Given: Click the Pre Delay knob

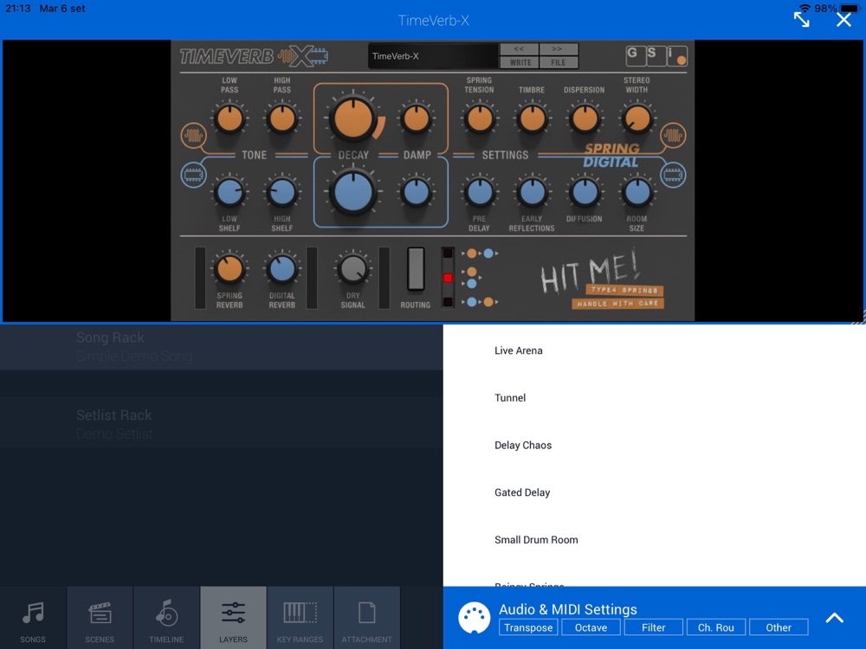Looking at the screenshot, I should [480, 192].
